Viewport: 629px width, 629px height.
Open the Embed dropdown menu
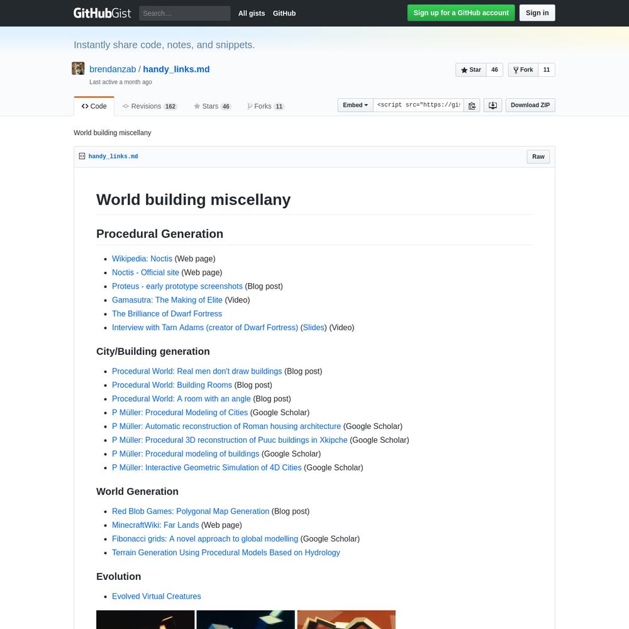[355, 105]
